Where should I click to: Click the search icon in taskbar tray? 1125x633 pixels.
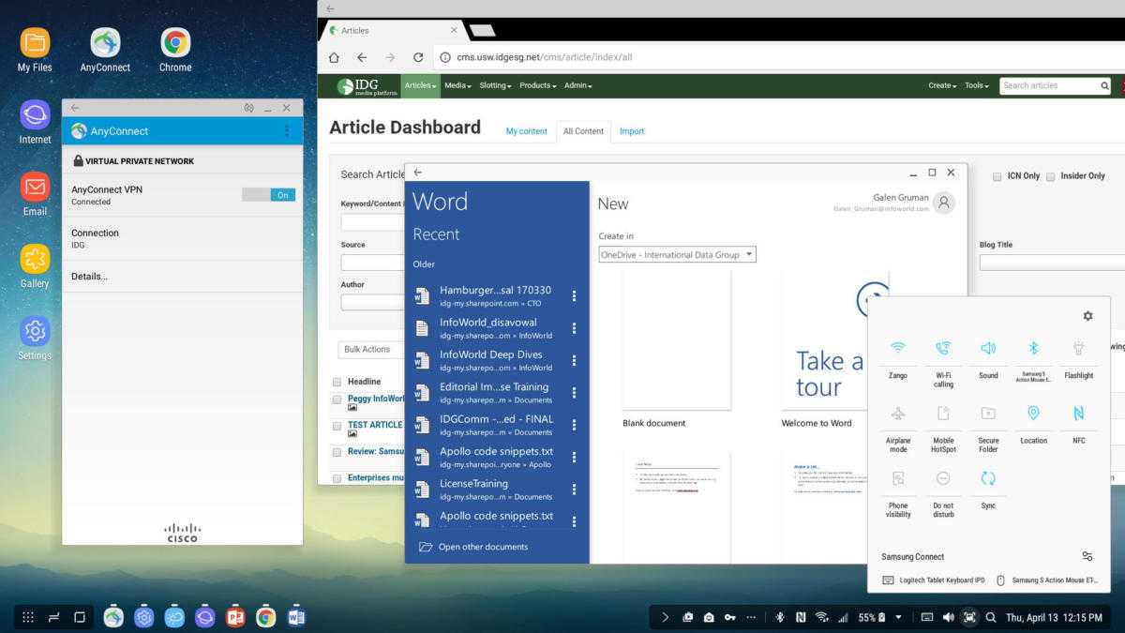[991, 617]
